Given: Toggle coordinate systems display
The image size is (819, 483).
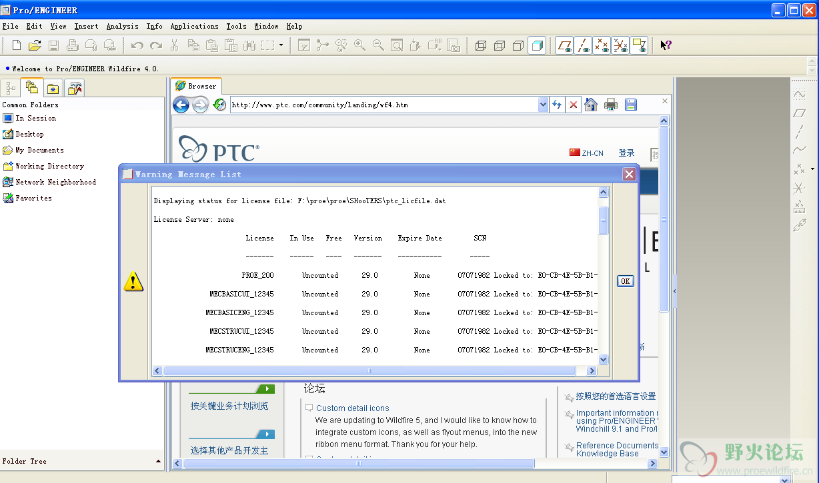Looking at the screenshot, I should [x=620, y=45].
